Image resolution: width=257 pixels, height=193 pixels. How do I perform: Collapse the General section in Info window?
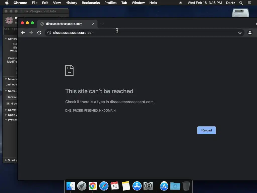(x=6, y=38)
